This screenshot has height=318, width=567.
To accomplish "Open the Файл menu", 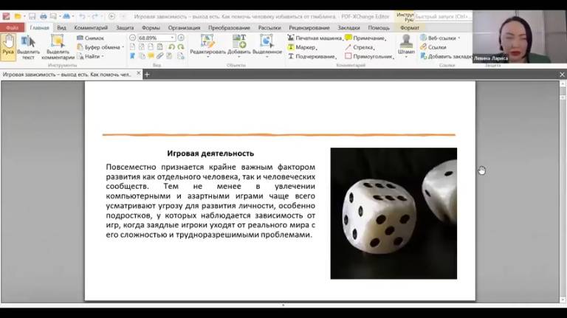I will [x=13, y=27].
